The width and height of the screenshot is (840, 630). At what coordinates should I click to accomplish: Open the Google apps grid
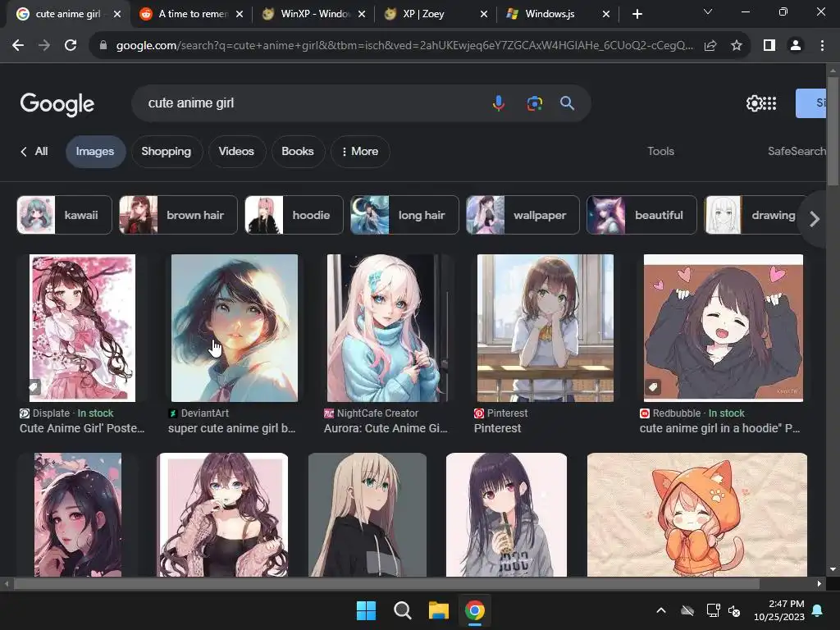[769, 103]
